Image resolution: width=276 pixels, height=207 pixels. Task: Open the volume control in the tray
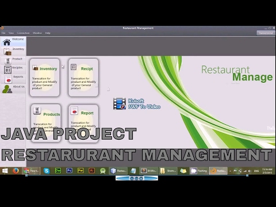coord(250,171)
